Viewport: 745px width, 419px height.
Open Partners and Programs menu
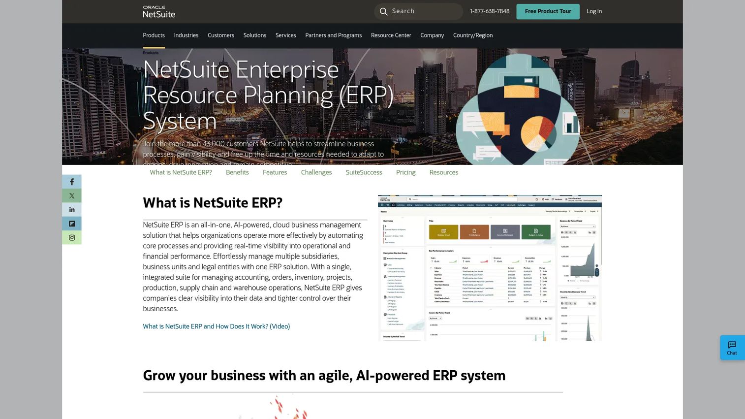(334, 35)
